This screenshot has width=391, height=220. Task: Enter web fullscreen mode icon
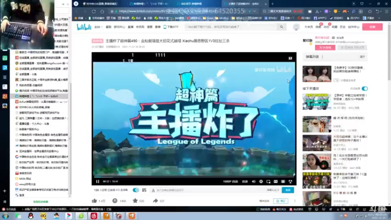pos(283,181)
